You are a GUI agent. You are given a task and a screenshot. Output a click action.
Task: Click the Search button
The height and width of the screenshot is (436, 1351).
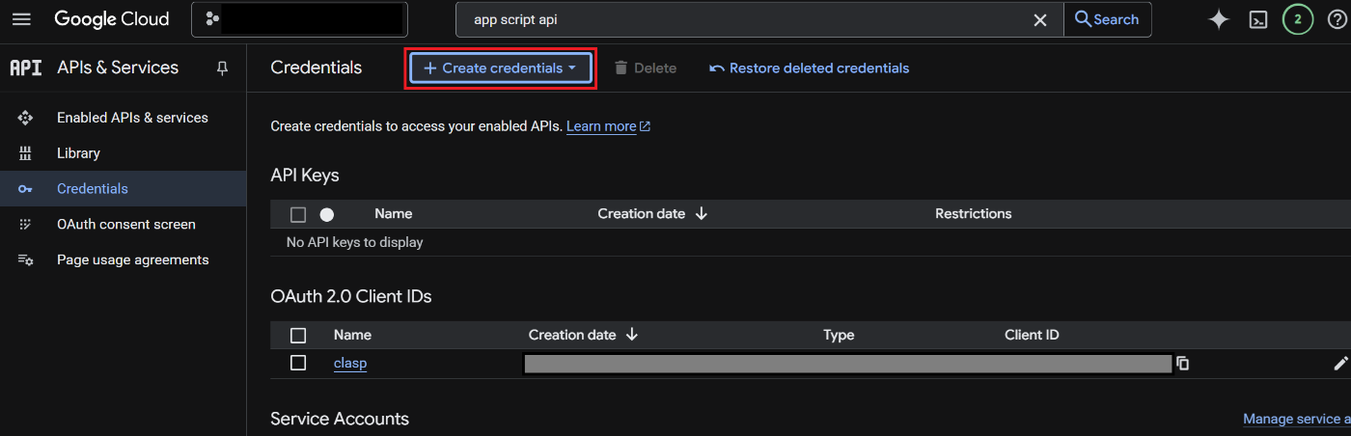(x=1108, y=19)
